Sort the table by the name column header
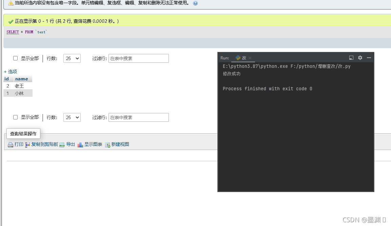 [x=21, y=79]
